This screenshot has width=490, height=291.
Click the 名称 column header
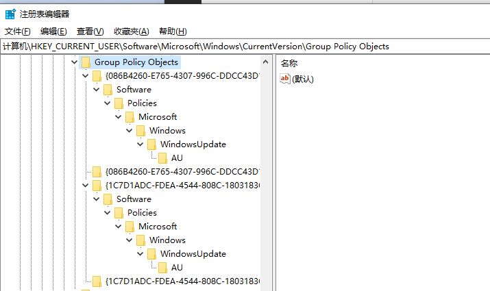pos(289,64)
